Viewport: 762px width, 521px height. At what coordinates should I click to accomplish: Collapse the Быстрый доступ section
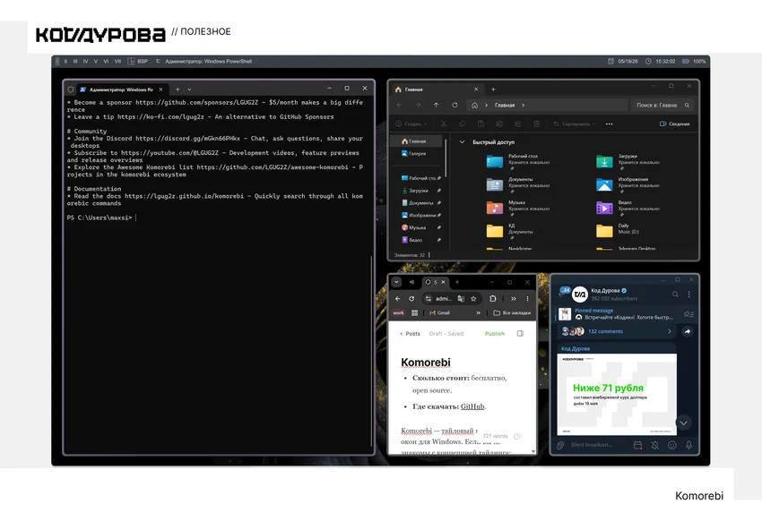click(x=463, y=142)
